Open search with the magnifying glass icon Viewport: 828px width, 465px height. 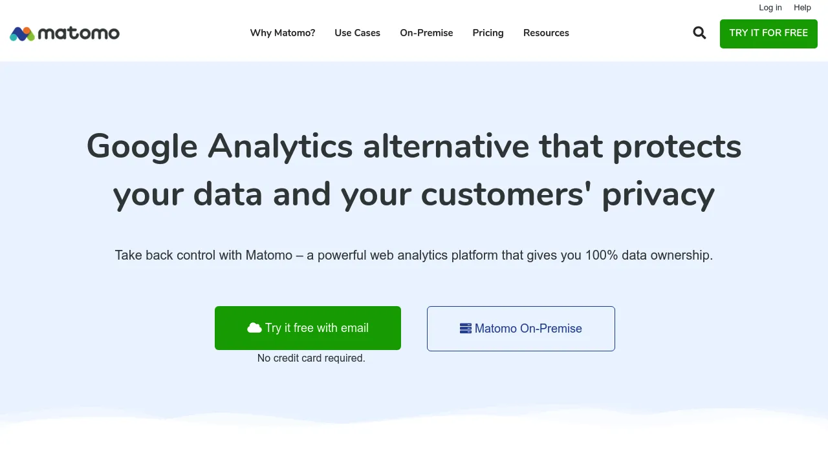[x=699, y=33]
